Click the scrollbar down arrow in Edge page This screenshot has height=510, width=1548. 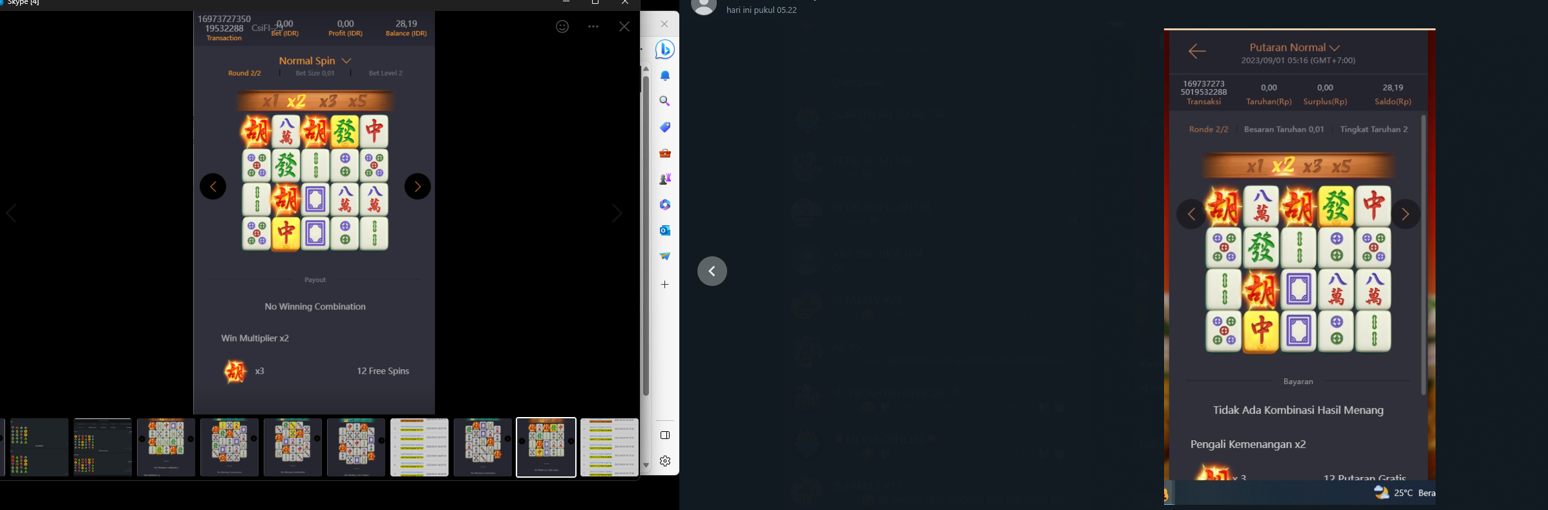646,465
